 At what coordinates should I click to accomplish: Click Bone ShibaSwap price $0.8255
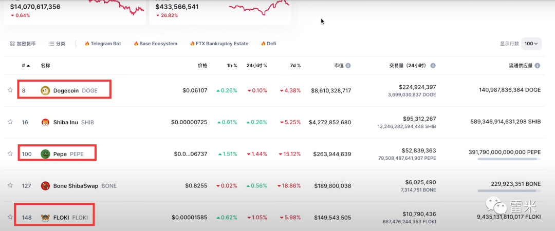click(196, 186)
